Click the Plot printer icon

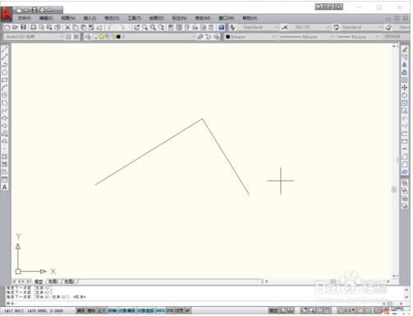(x=34, y=27)
